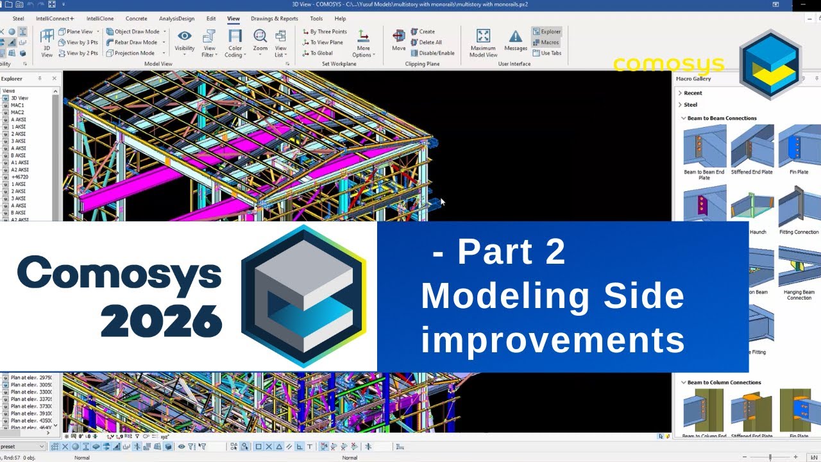Choose View by 2 Pts
Image resolution: width=821 pixels, height=462 pixels.
pos(78,53)
